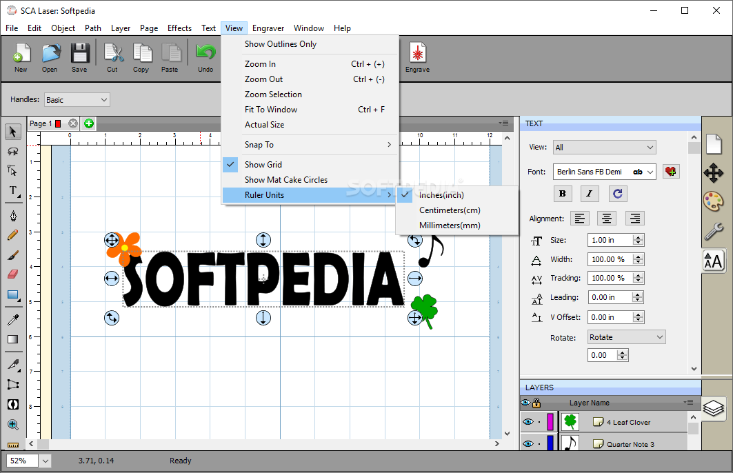Image resolution: width=733 pixels, height=473 pixels.
Task: Adjust the text Size stepper
Action: (638, 240)
